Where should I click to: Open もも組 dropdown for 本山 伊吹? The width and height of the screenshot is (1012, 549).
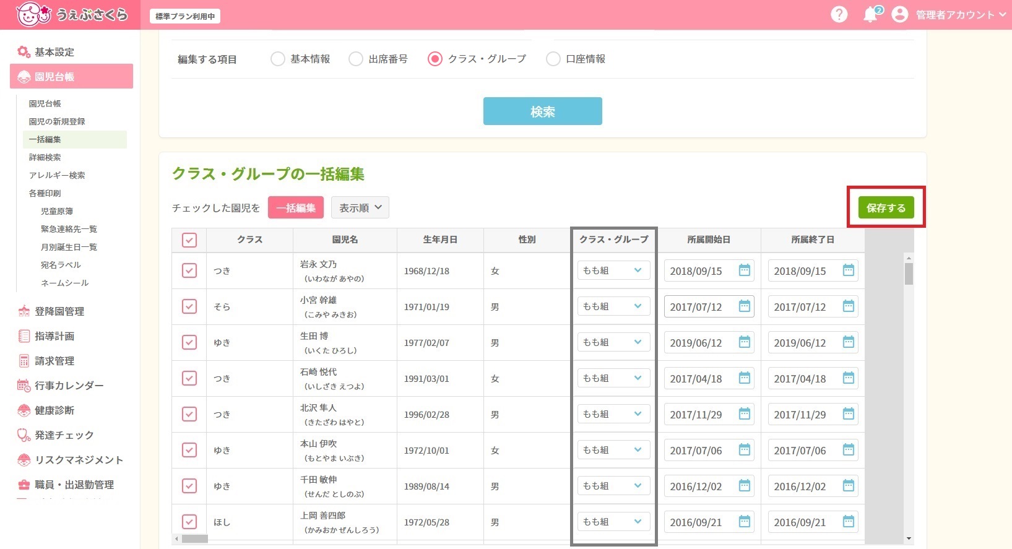coord(613,450)
